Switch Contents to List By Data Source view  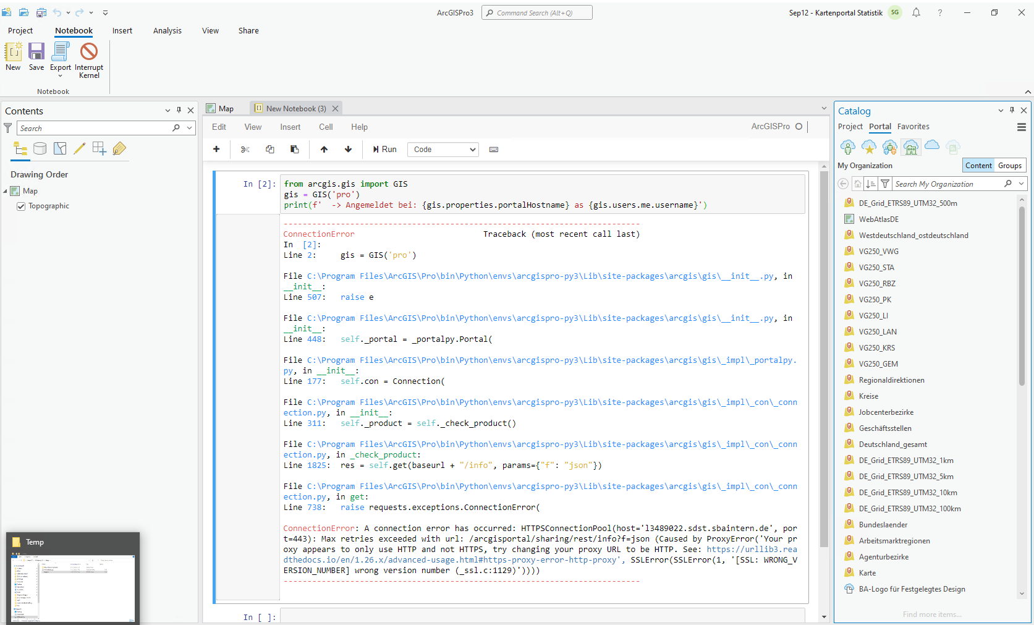point(40,148)
